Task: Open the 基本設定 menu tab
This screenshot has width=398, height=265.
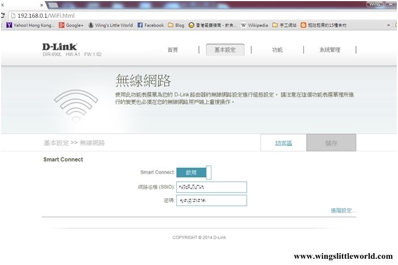Action: click(225, 50)
